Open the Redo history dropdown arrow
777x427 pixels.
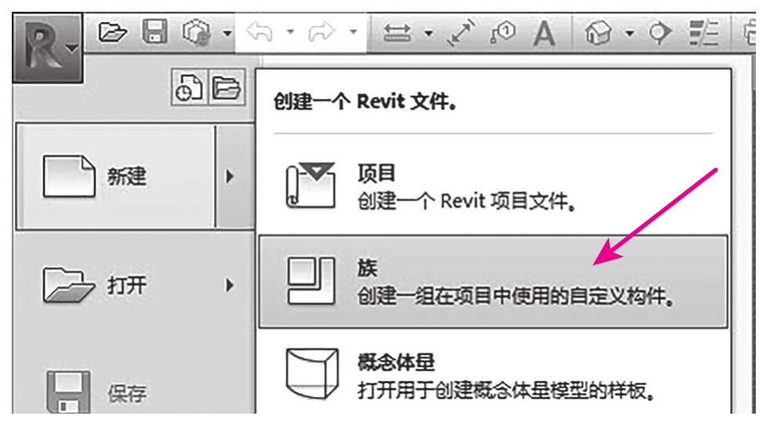(353, 33)
